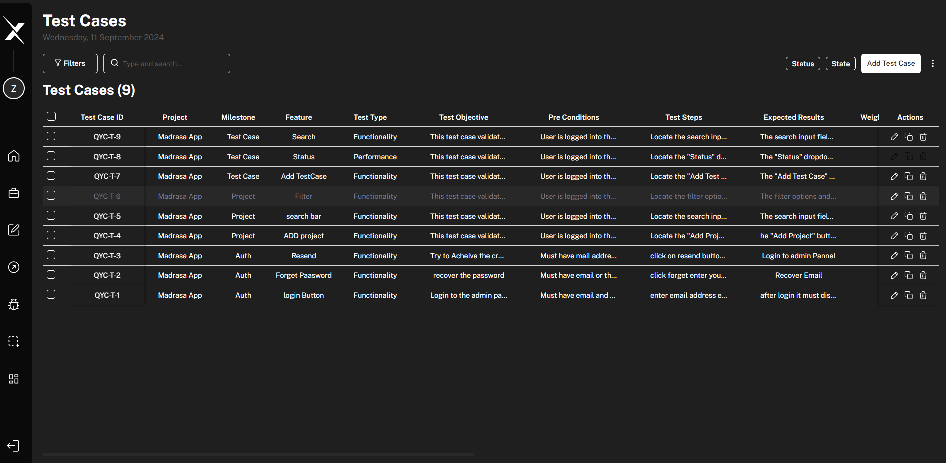This screenshot has width=946, height=463.
Task: Click the Test Objective column header
Action: 464,117
